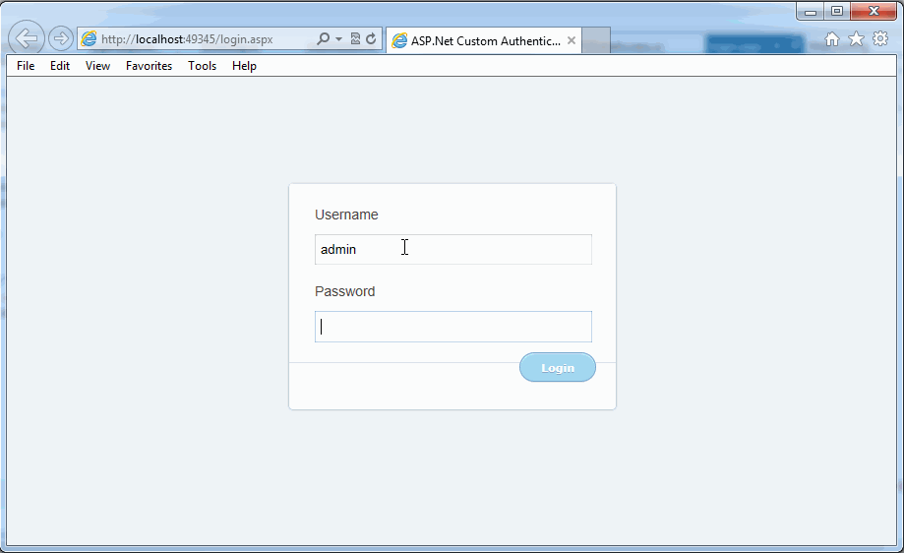This screenshot has width=904, height=553.
Task: Click the Internet Explorer page icon in address bar
Action: click(90, 39)
